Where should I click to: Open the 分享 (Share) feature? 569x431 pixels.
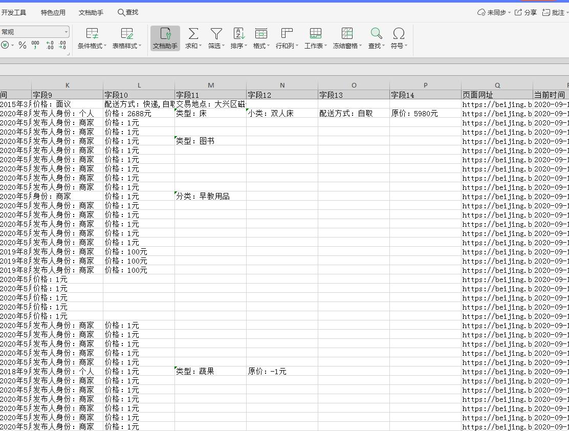[x=528, y=12]
